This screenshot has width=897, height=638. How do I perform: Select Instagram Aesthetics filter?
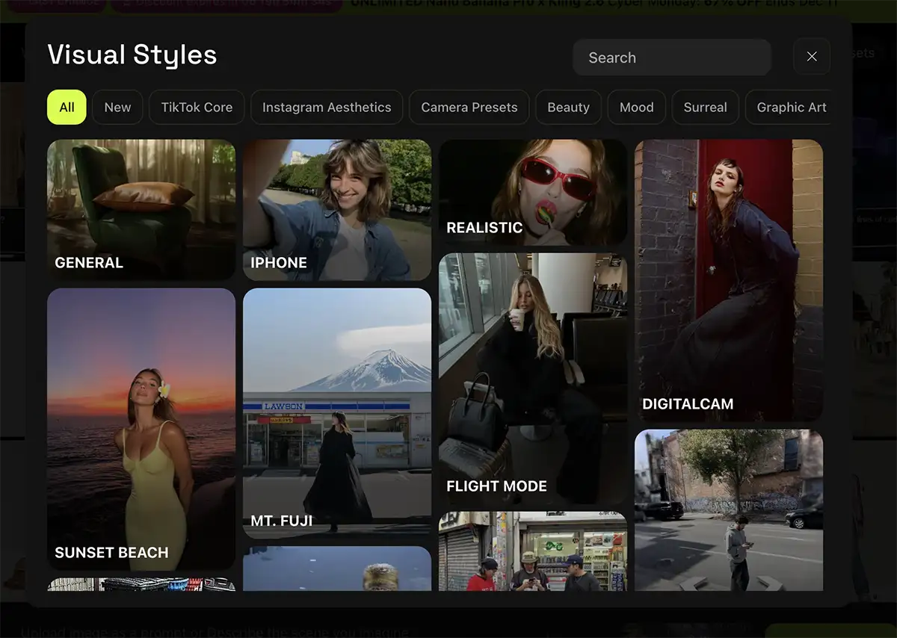[327, 108]
